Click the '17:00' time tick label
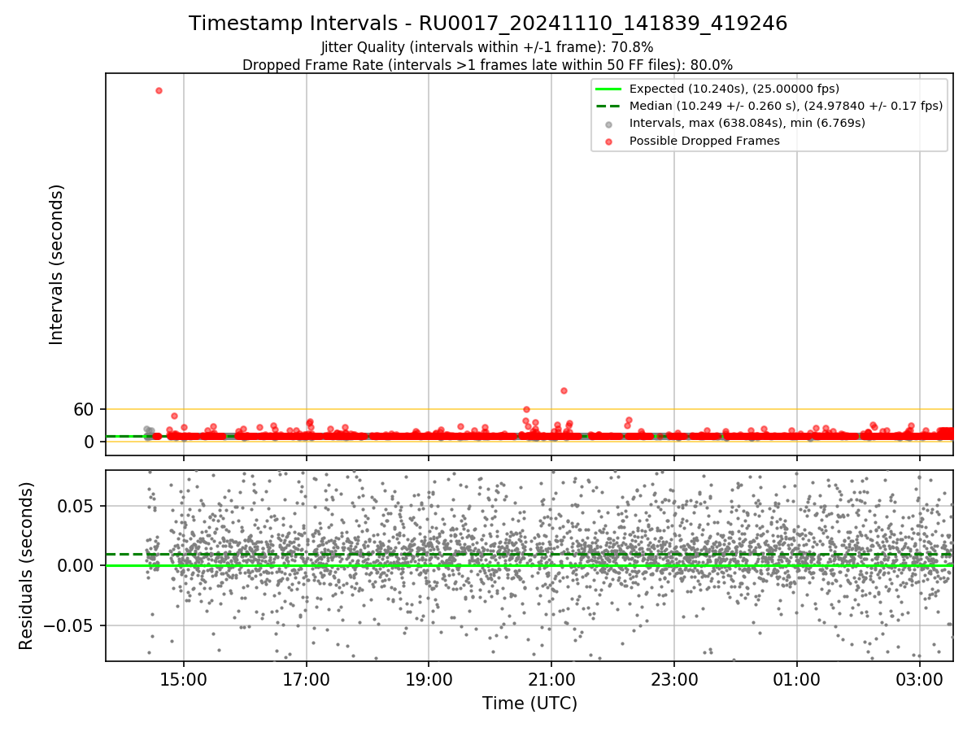976x732 pixels. [x=307, y=678]
